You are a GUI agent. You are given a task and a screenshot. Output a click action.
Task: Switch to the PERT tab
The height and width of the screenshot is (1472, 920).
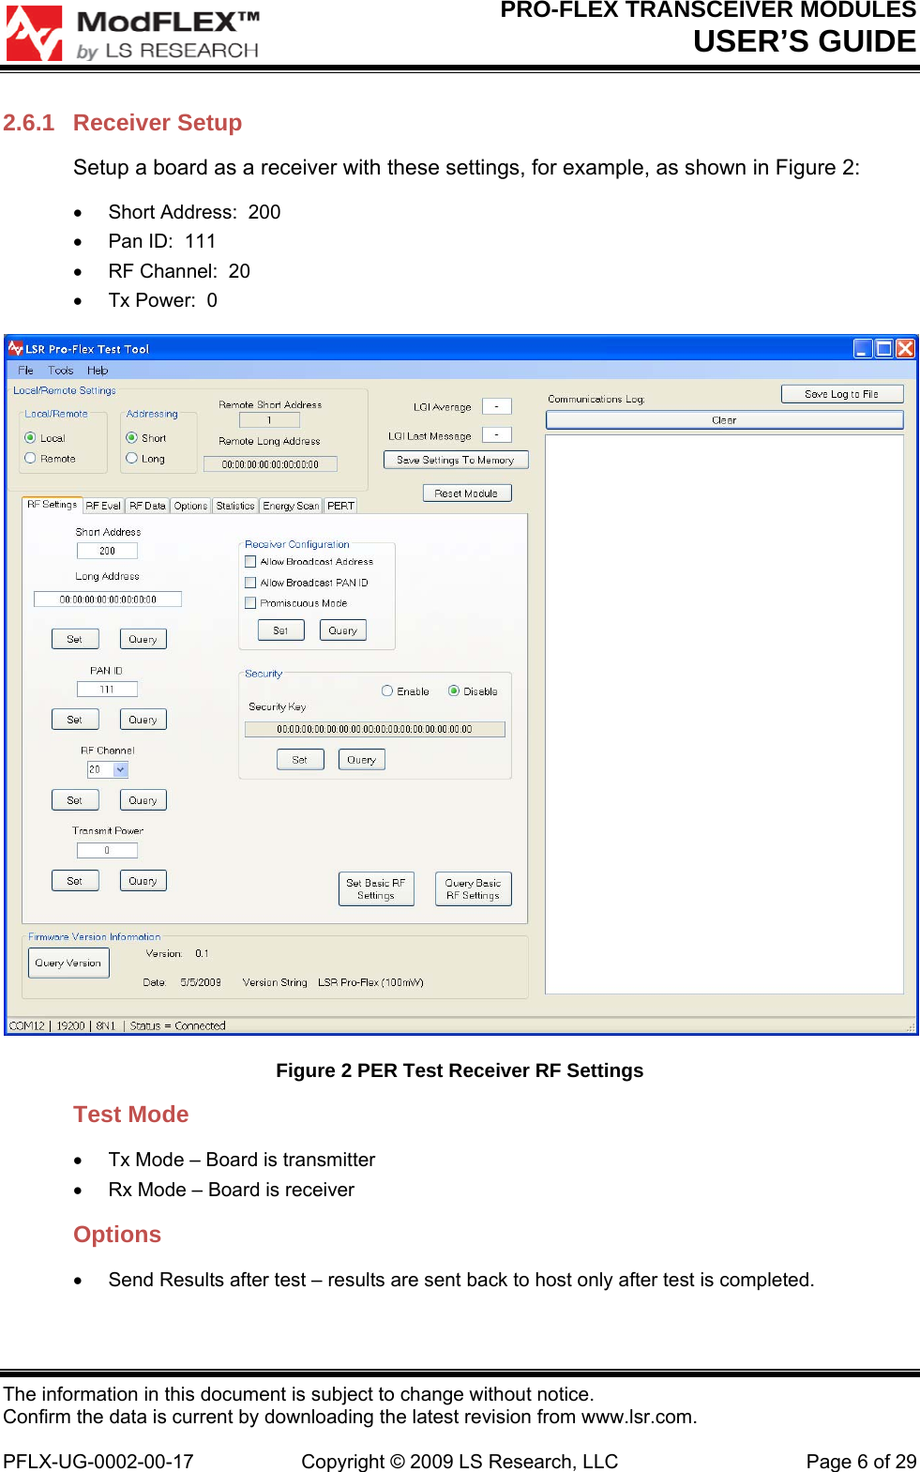340,506
